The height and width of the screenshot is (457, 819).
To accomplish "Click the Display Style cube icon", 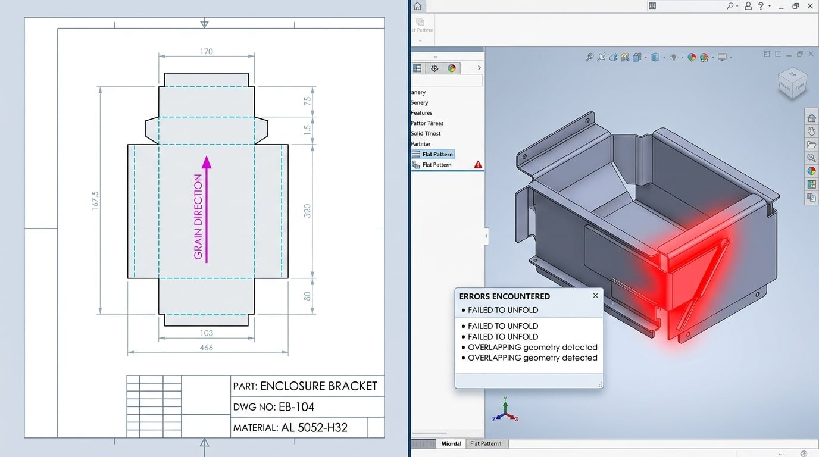I will click(x=655, y=57).
